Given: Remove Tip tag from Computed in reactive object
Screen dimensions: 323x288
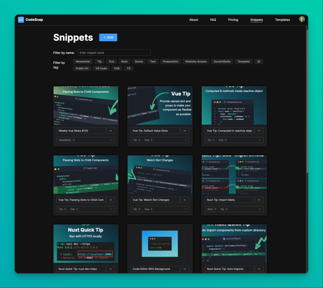Looking at the screenshot, I should (213, 140).
